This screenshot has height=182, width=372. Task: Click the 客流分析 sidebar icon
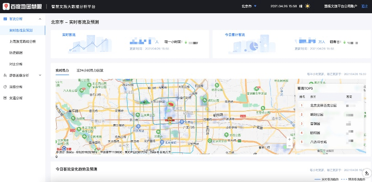click(x=5, y=19)
